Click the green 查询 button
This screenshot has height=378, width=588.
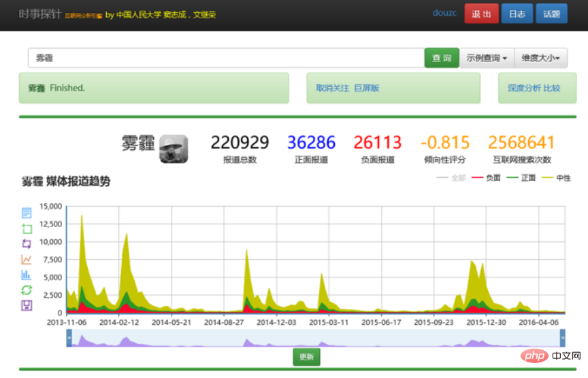tap(442, 58)
